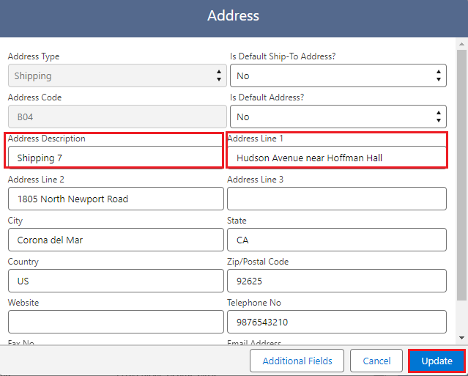Expand Is Default Ship-To Address dropdown

click(x=338, y=75)
